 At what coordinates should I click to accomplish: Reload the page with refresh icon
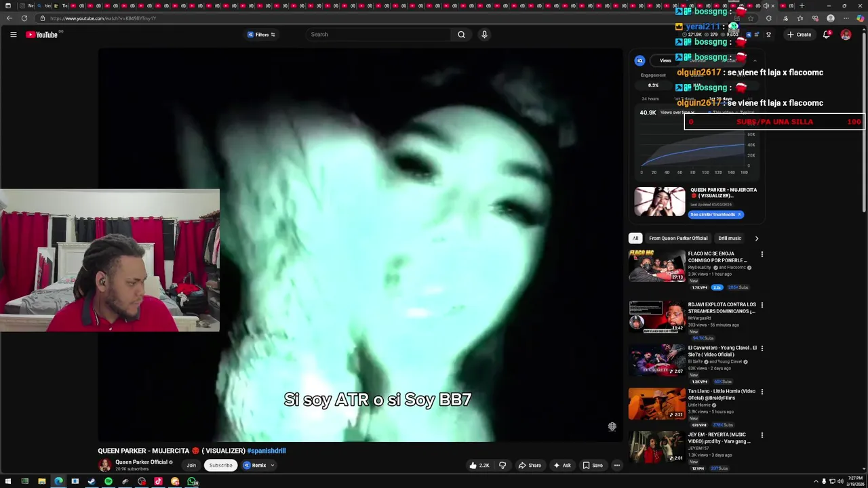(x=24, y=18)
